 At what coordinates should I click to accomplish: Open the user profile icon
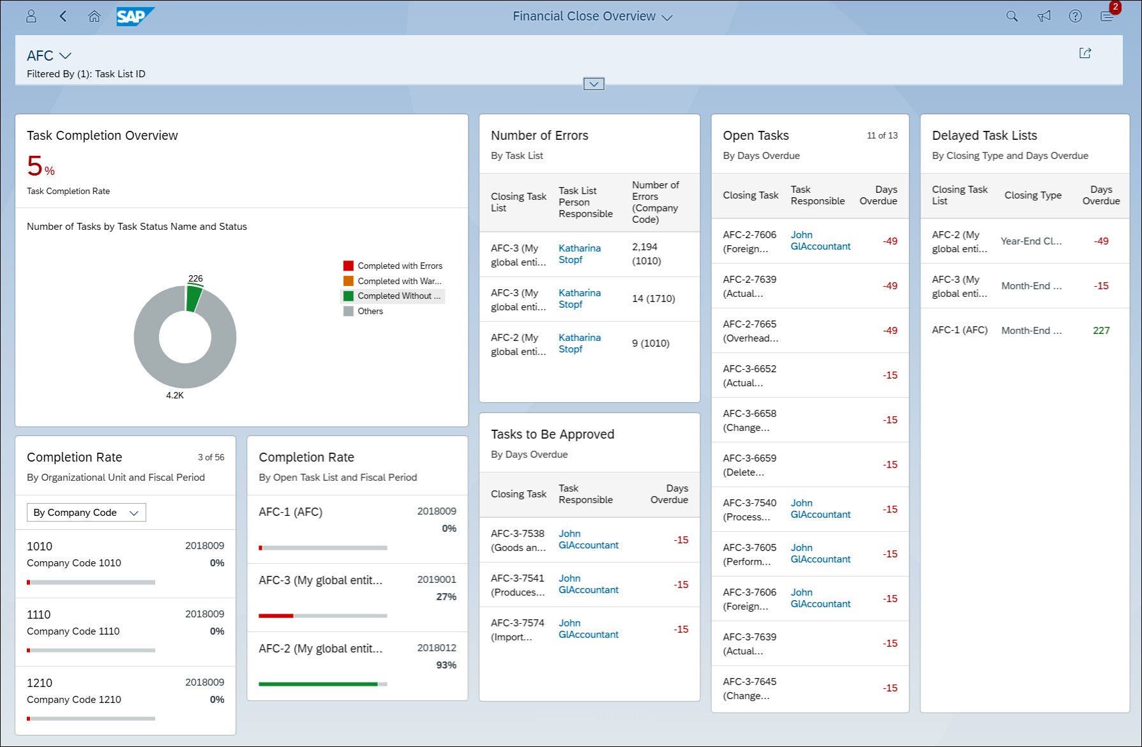tap(31, 16)
